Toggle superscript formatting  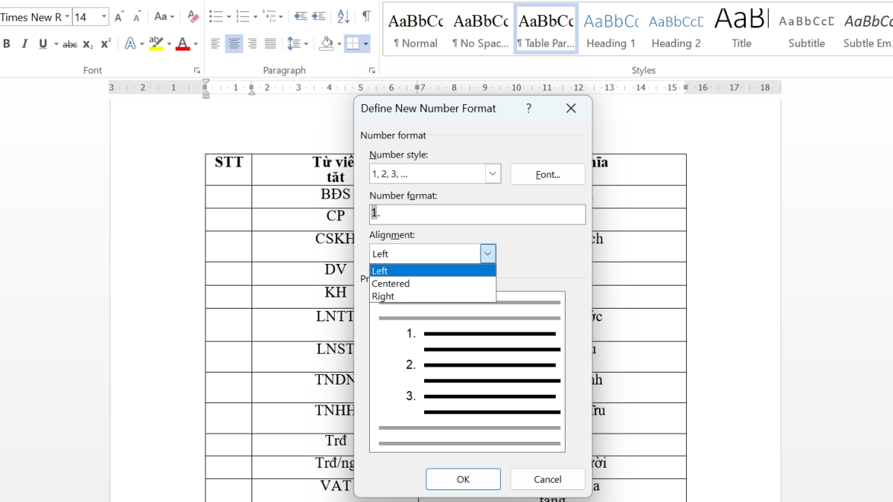click(104, 44)
